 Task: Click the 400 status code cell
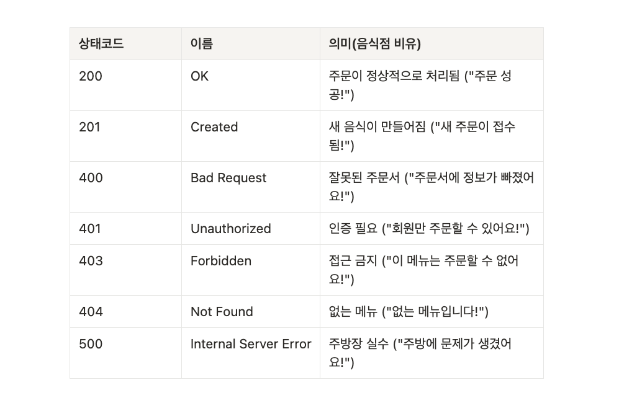[125, 187]
